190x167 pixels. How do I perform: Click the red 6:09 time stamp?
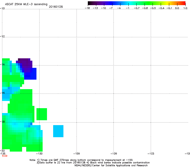click(x=5, y=156)
